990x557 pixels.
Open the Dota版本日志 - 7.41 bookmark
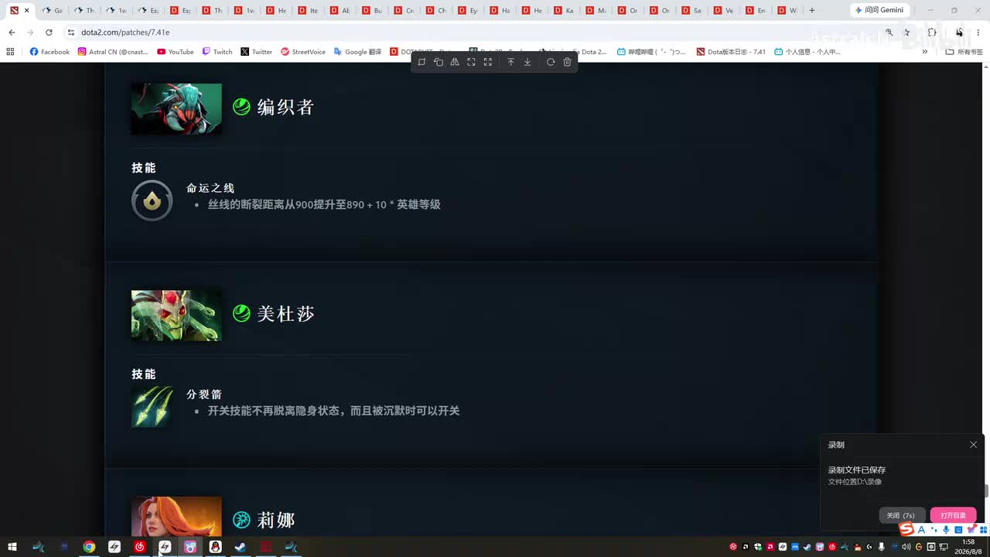coord(730,52)
